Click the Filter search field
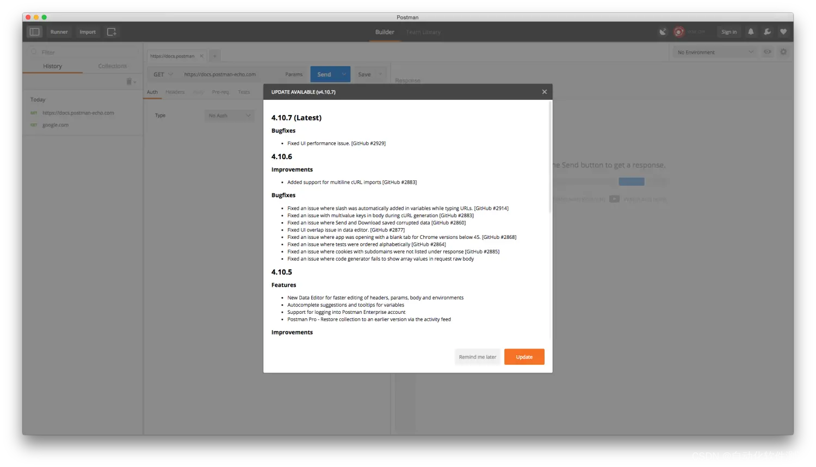Viewport: 816px width, 467px height. click(84, 52)
